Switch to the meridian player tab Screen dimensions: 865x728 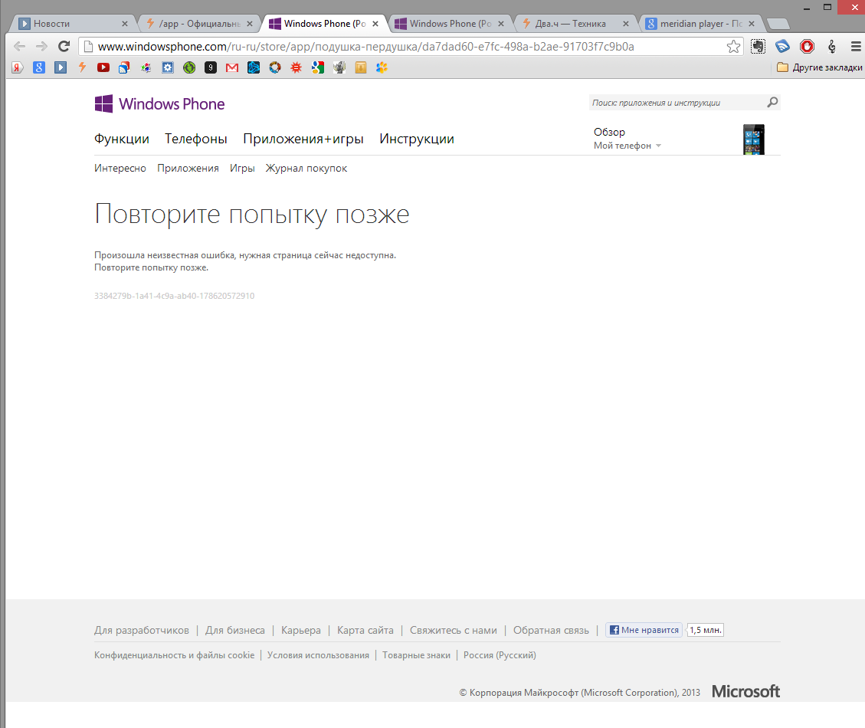[700, 24]
